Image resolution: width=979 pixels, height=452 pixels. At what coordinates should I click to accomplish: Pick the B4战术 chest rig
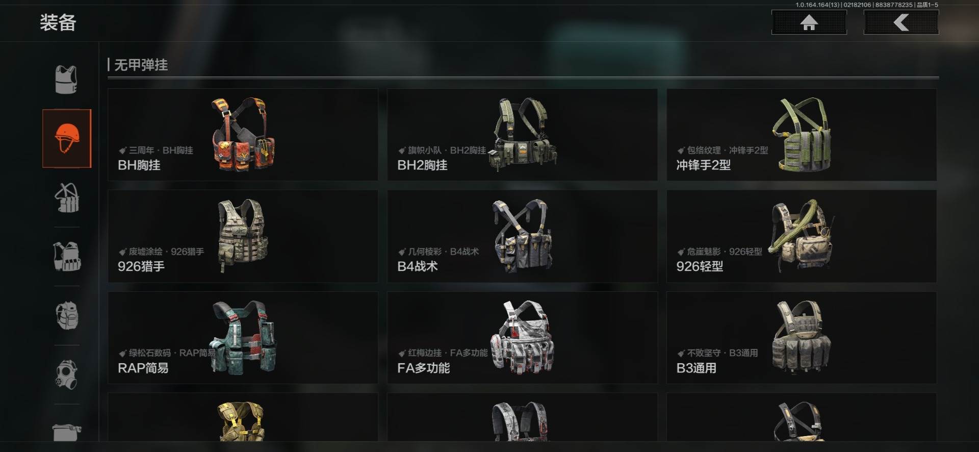(x=522, y=236)
